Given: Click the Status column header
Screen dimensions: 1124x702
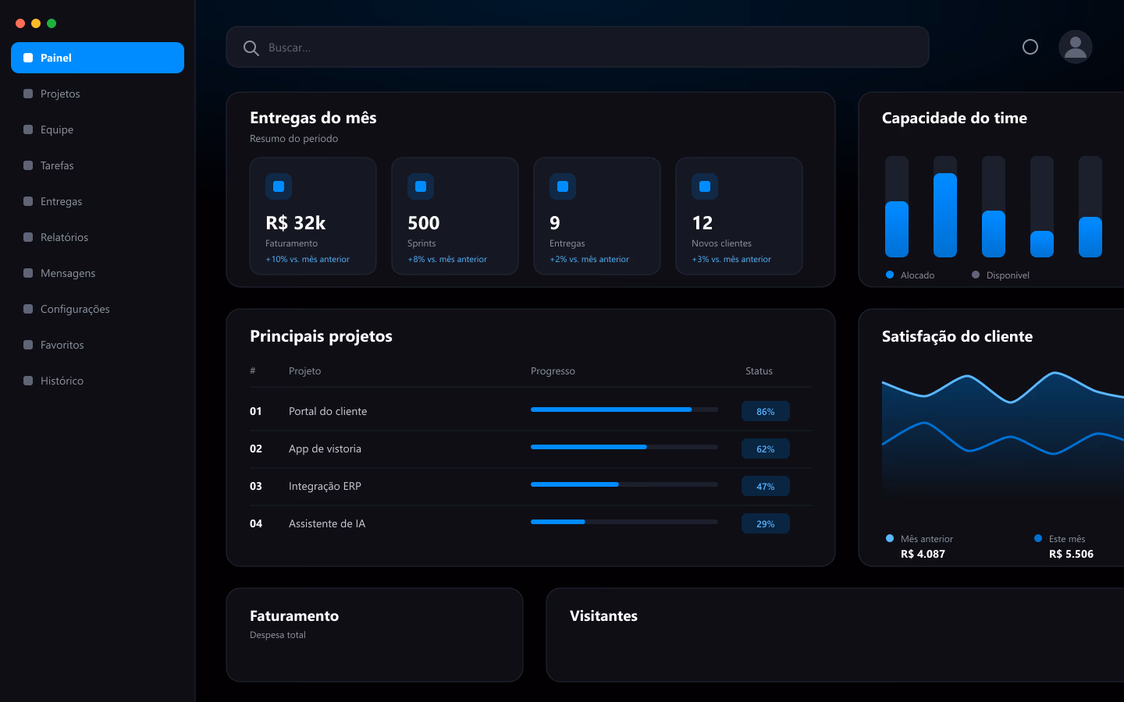Looking at the screenshot, I should pyautogui.click(x=759, y=371).
